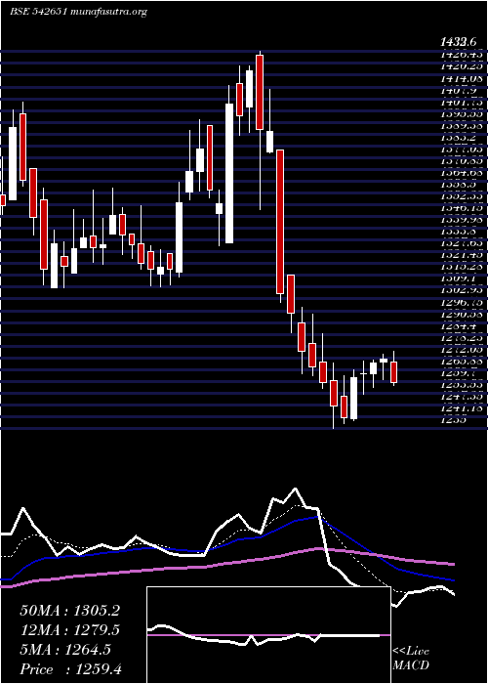Click the 1284.4 price axis label

(458, 325)
